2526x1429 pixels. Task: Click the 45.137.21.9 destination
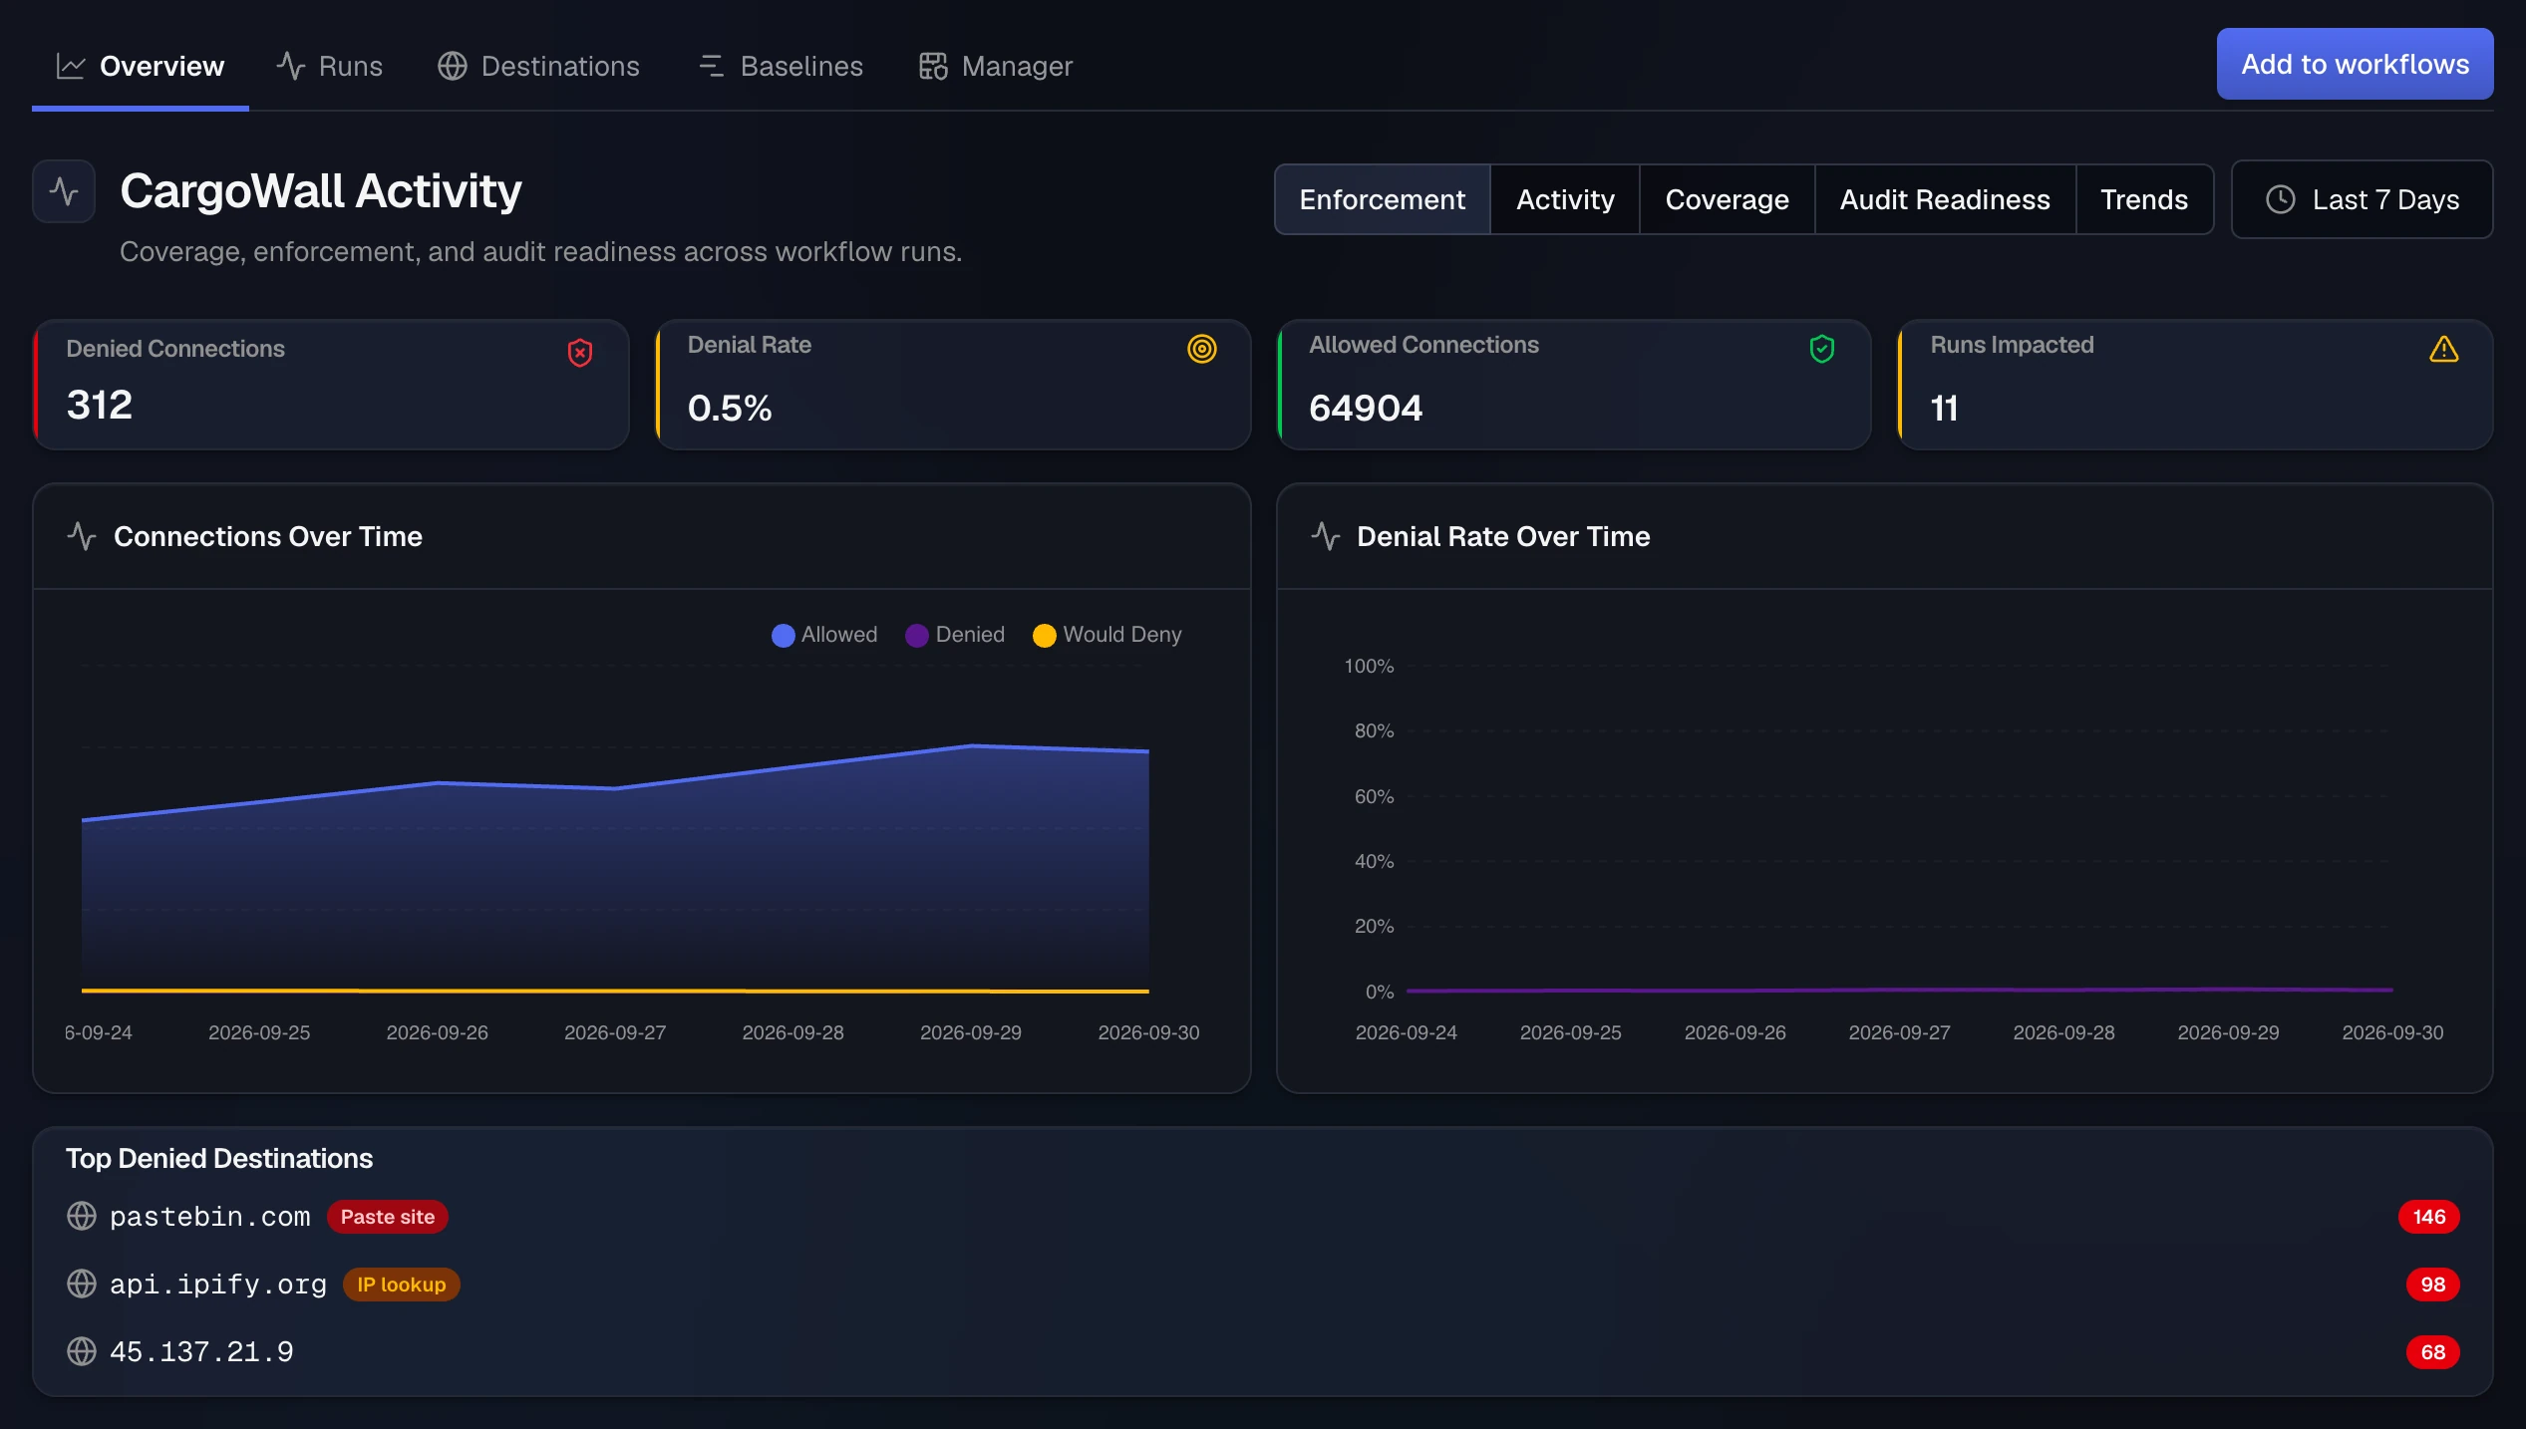click(201, 1351)
